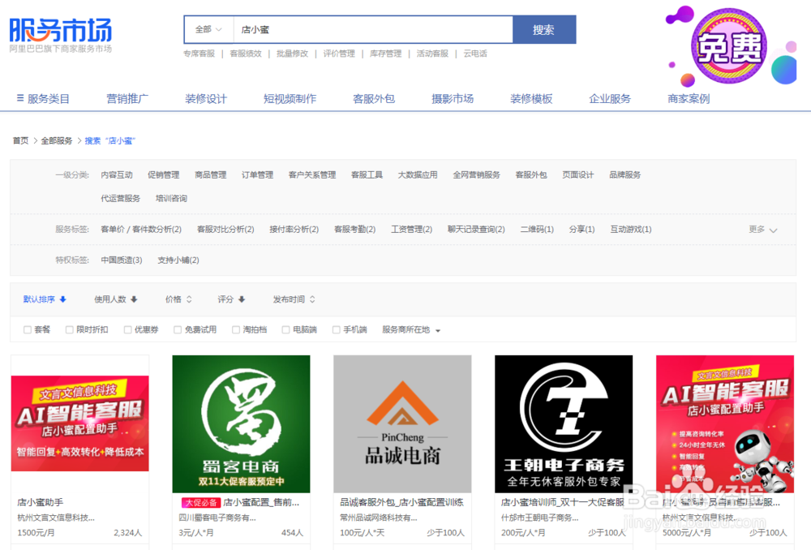Open the 装修模板 nav tab
Image resolution: width=811 pixels, height=550 pixels.
pos(531,98)
